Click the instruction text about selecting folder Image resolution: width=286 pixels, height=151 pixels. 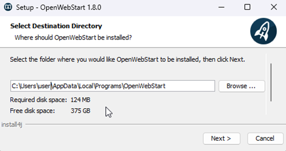[127, 59]
